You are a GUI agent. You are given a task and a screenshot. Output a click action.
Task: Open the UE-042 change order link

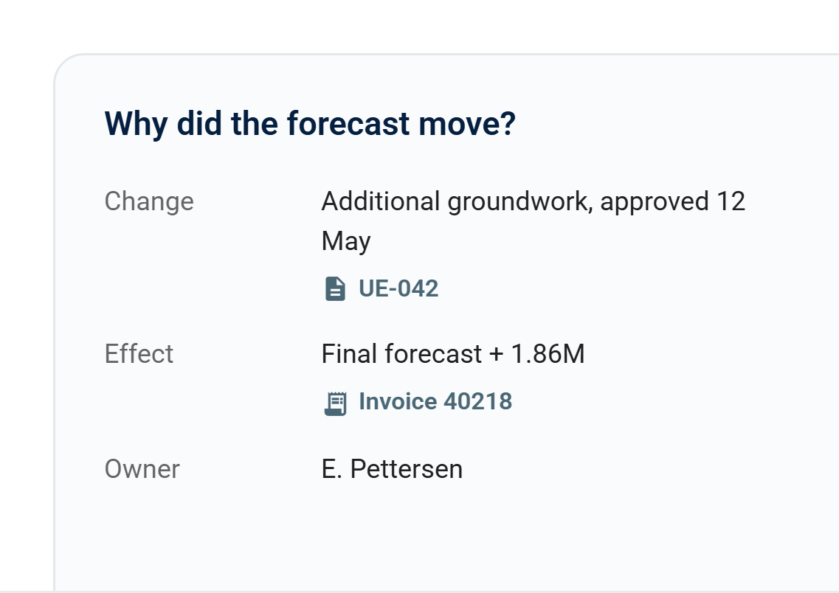pos(398,288)
